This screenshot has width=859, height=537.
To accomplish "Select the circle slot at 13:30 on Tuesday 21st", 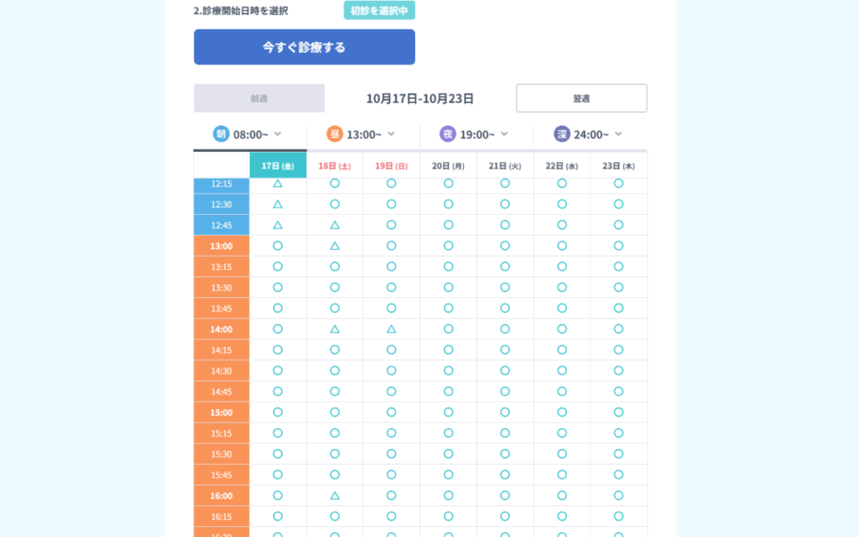I will (x=505, y=287).
